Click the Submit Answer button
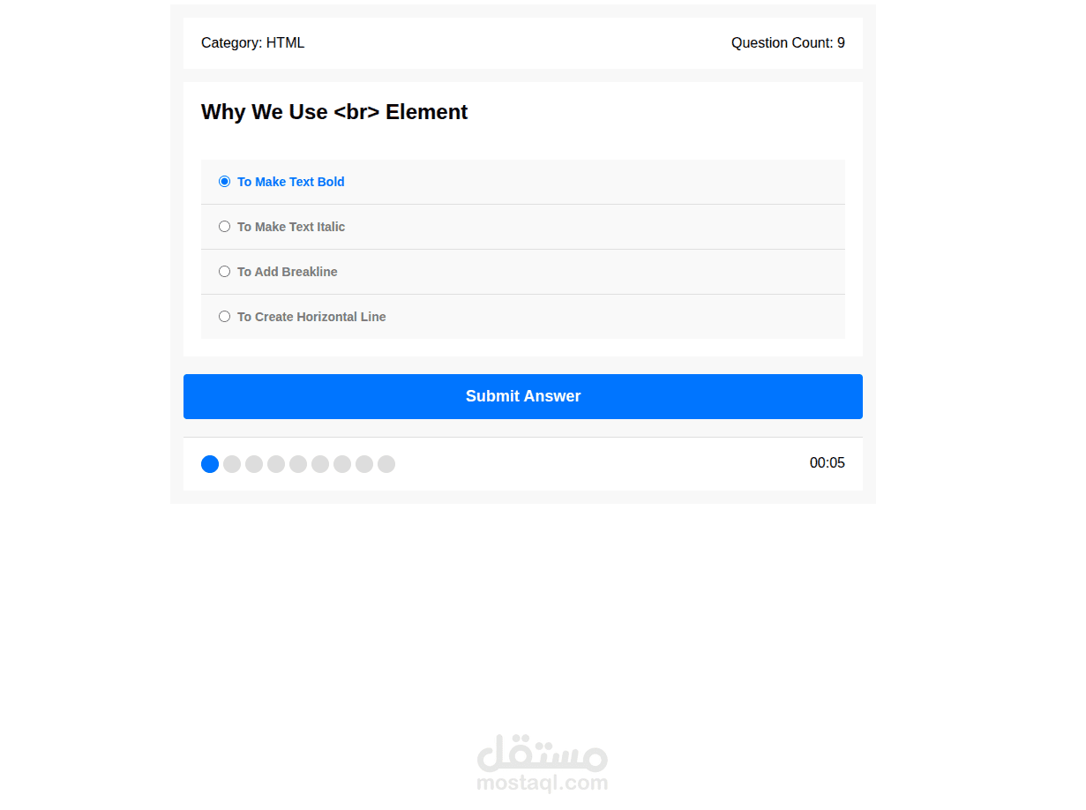1086x810 pixels. pyautogui.click(x=523, y=396)
